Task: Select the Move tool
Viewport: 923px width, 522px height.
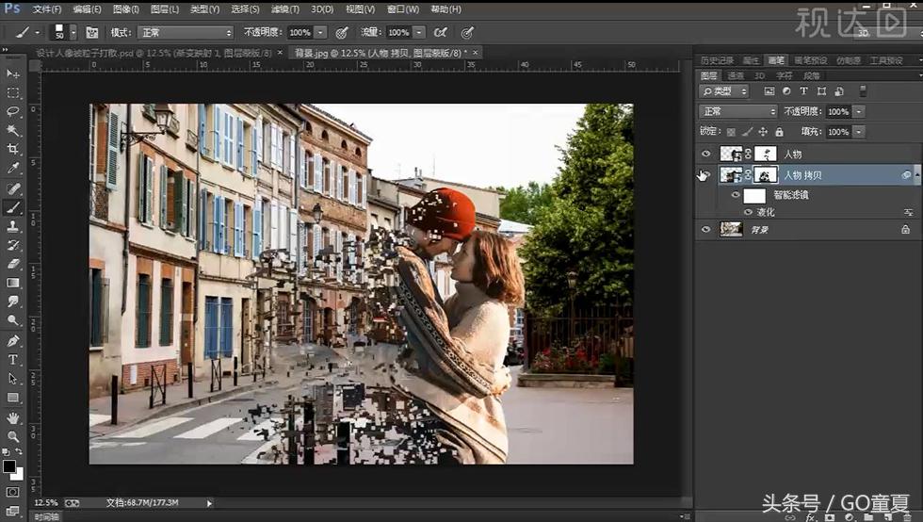Action: click(x=13, y=73)
